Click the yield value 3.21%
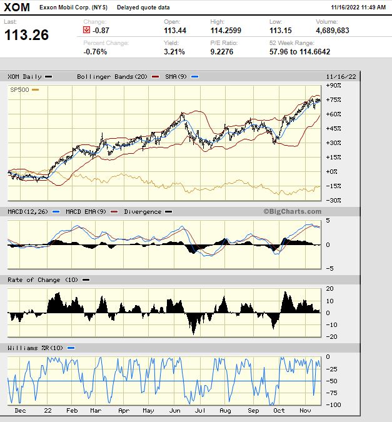 pos(174,52)
